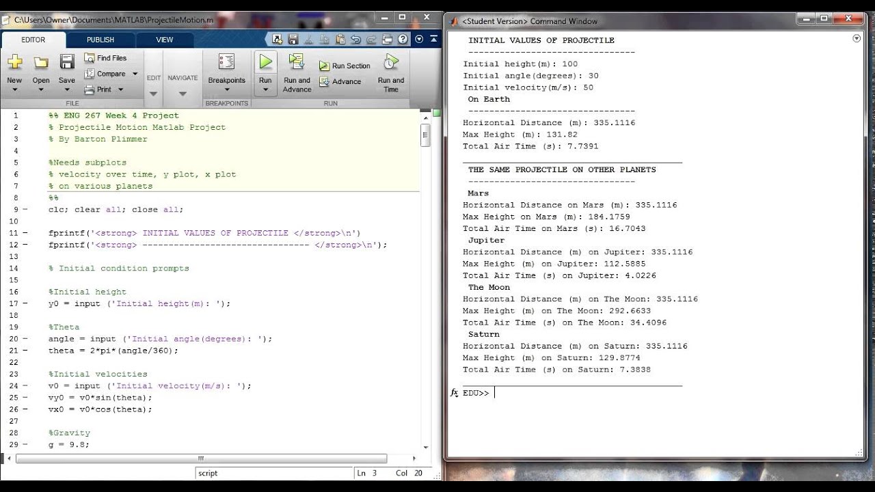875x492 pixels.
Task: Click Run and Advance
Action: 297,72
